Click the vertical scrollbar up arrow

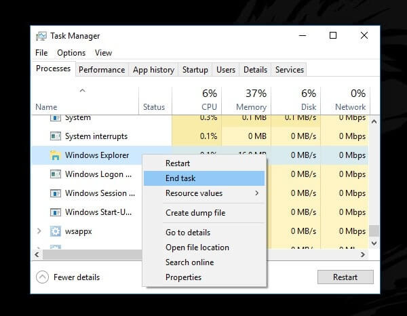pyautogui.click(x=374, y=121)
